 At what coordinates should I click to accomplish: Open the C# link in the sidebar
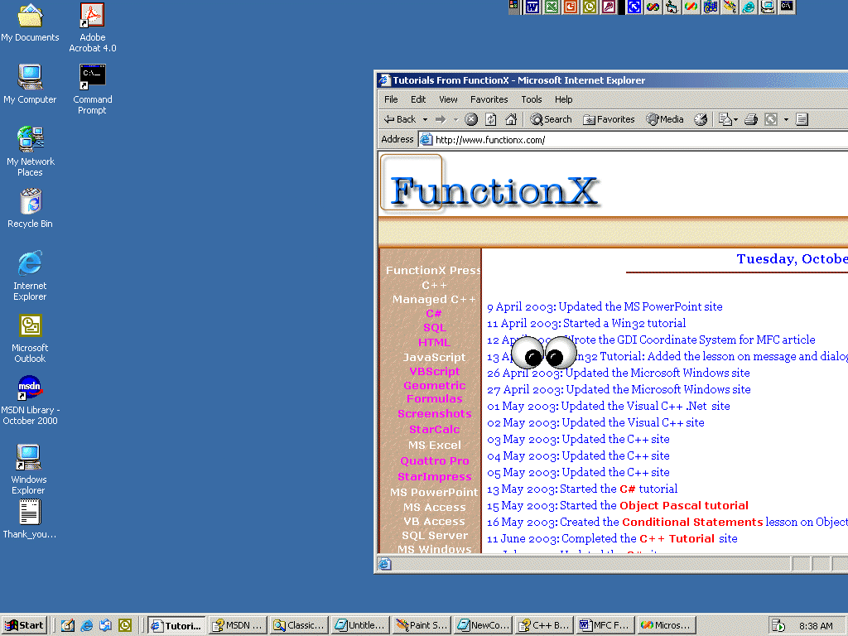(434, 313)
